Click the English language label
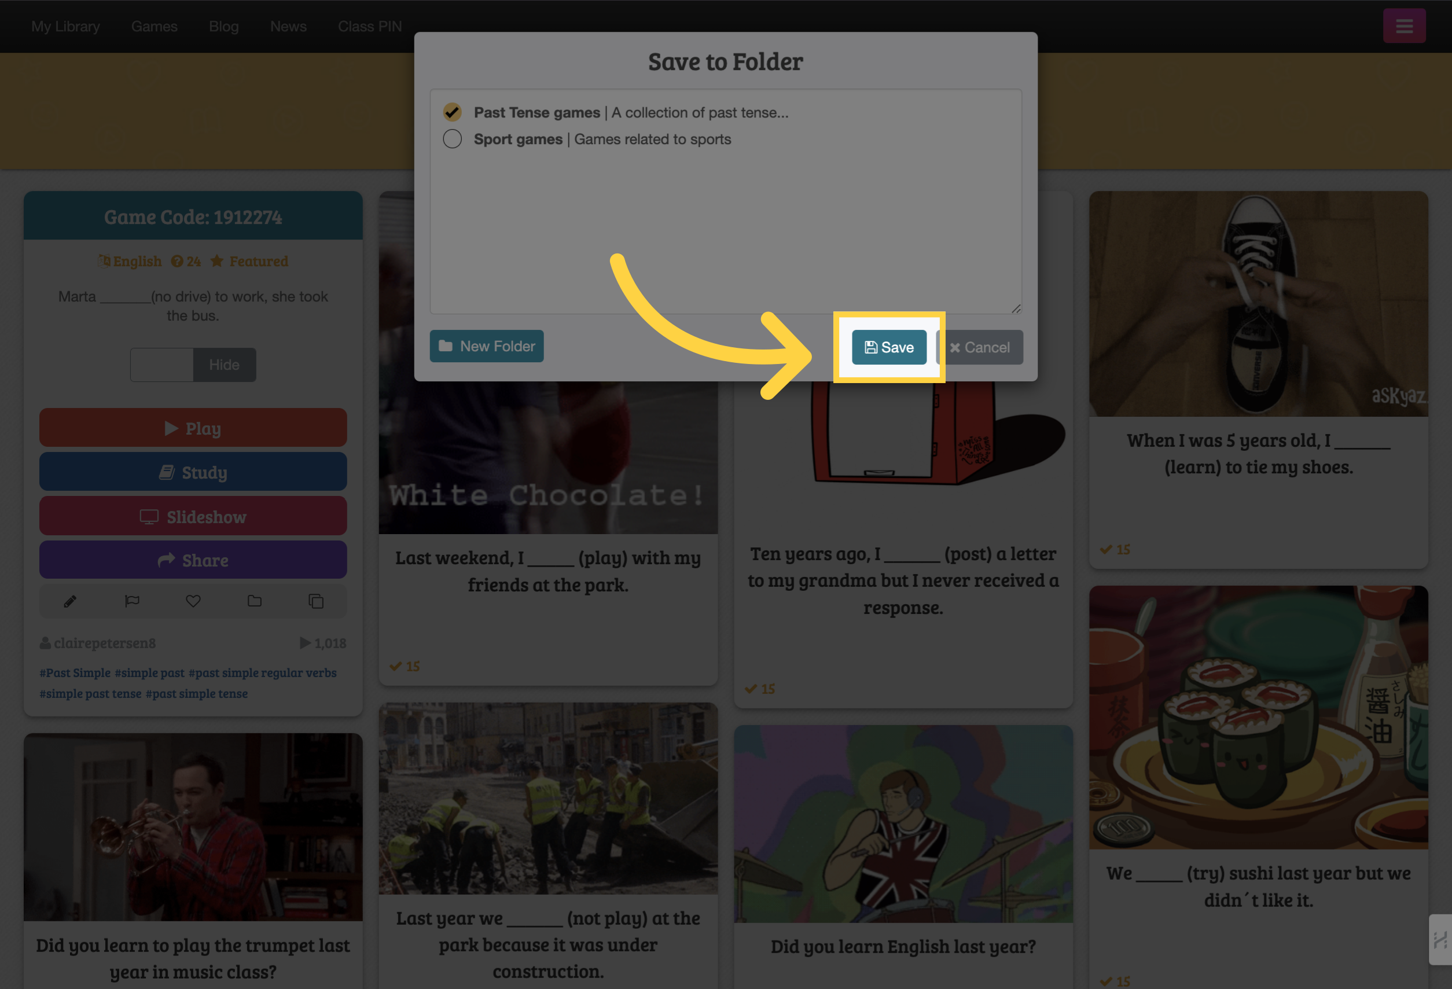Viewport: 1452px width, 989px height. click(x=130, y=261)
